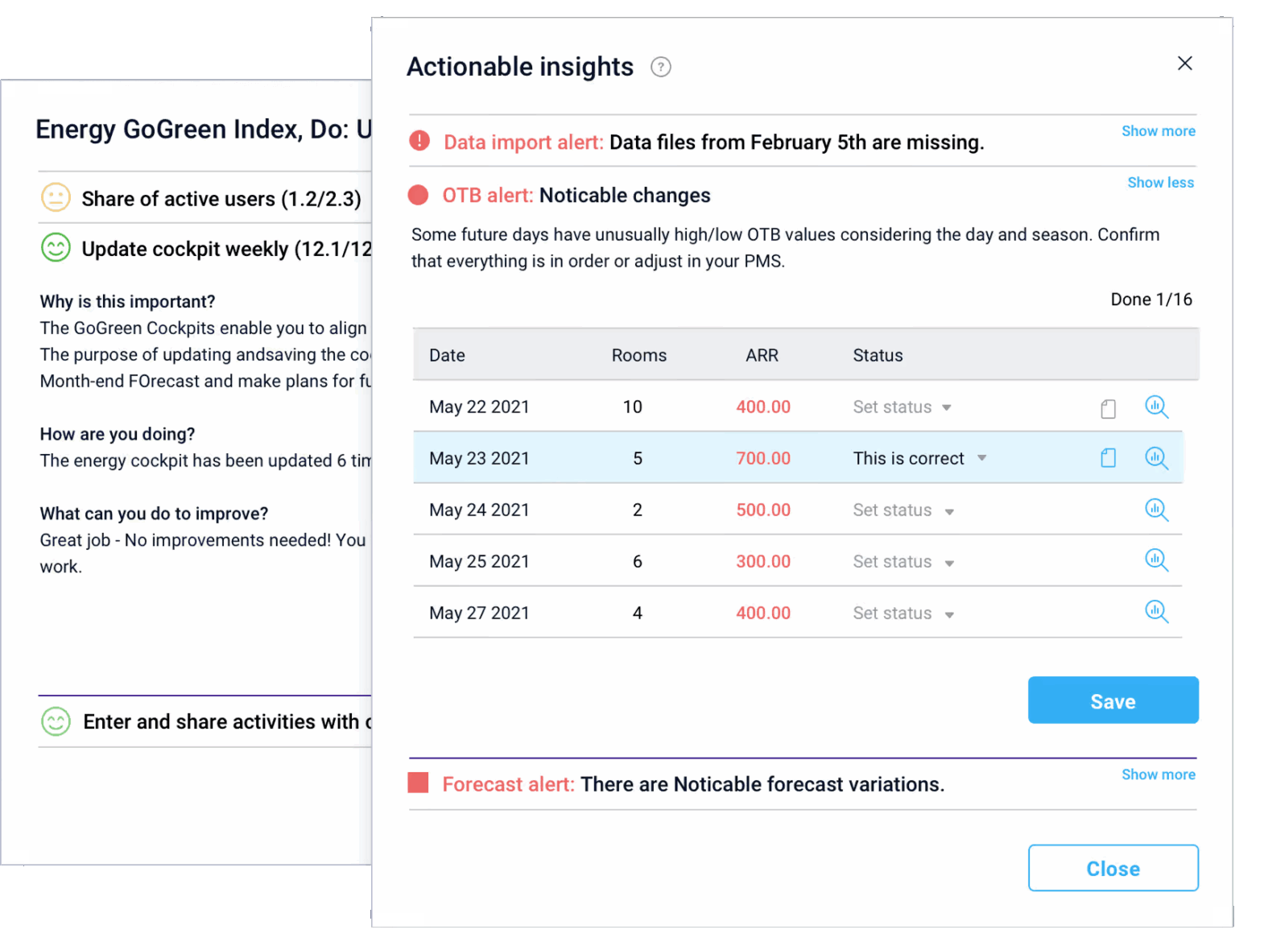Expand 'Share of active users' item

pyautogui.click(x=221, y=198)
